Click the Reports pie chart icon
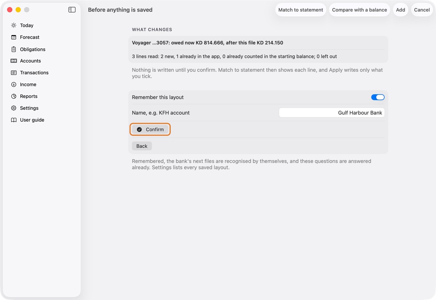Viewport: 436px width, 300px height. (14, 96)
